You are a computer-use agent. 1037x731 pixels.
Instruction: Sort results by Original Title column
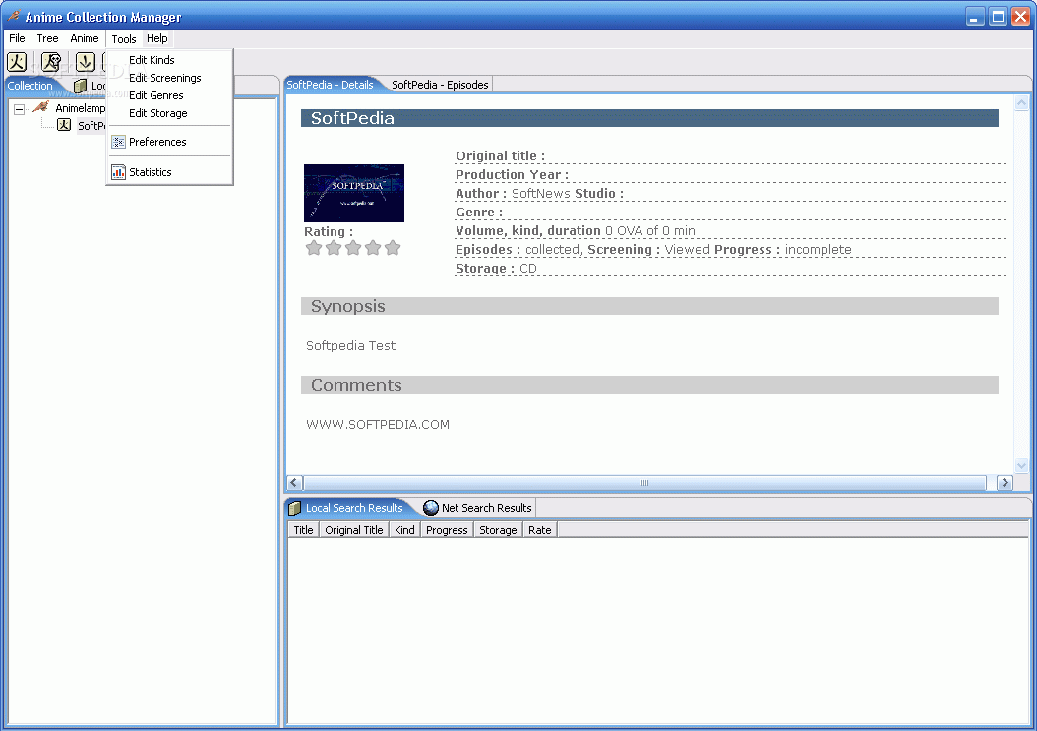pos(354,530)
